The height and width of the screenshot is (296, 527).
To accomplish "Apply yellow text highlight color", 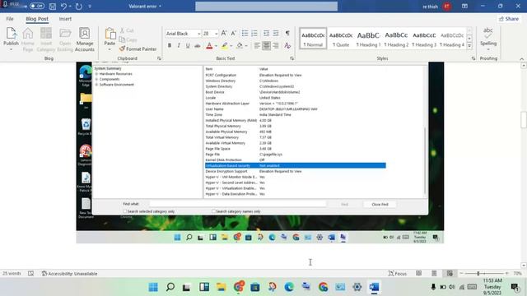I will click(225, 46).
